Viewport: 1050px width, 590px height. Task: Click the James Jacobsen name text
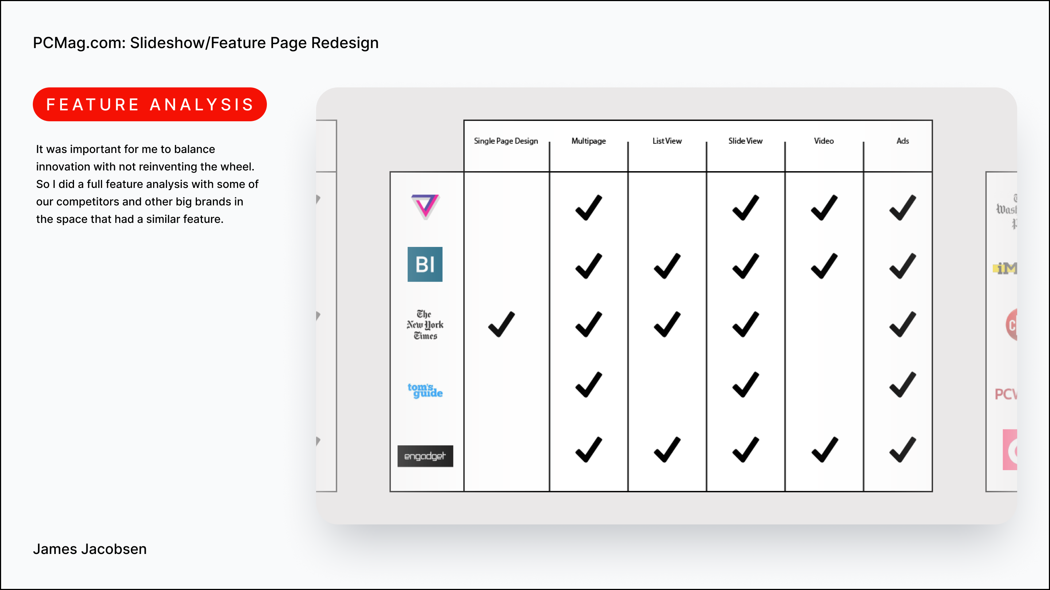pos(90,549)
